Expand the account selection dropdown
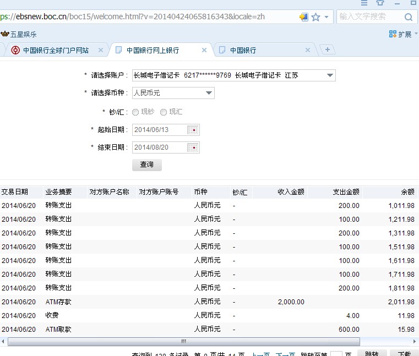The image size is (419, 356). click(330, 75)
